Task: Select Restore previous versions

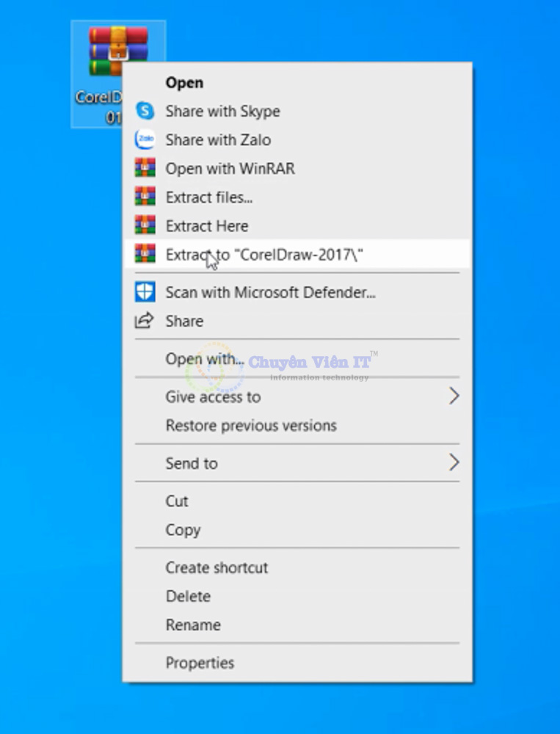Action: (251, 426)
